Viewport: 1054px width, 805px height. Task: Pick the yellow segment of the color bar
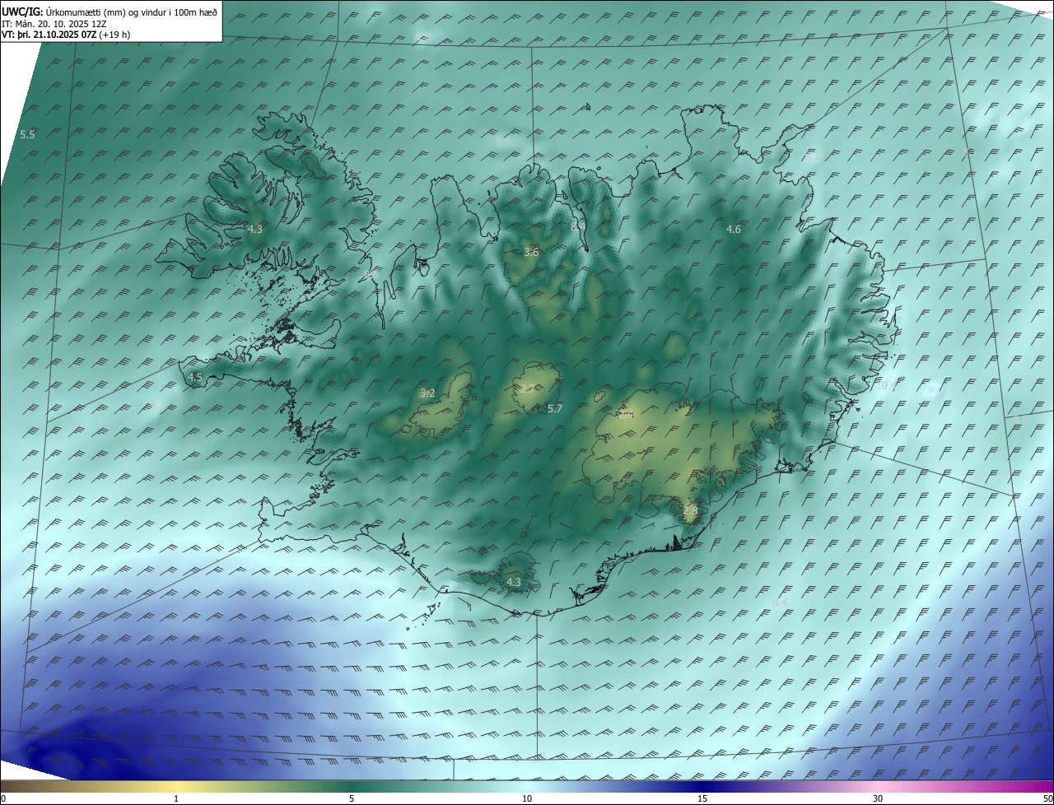coord(176,786)
